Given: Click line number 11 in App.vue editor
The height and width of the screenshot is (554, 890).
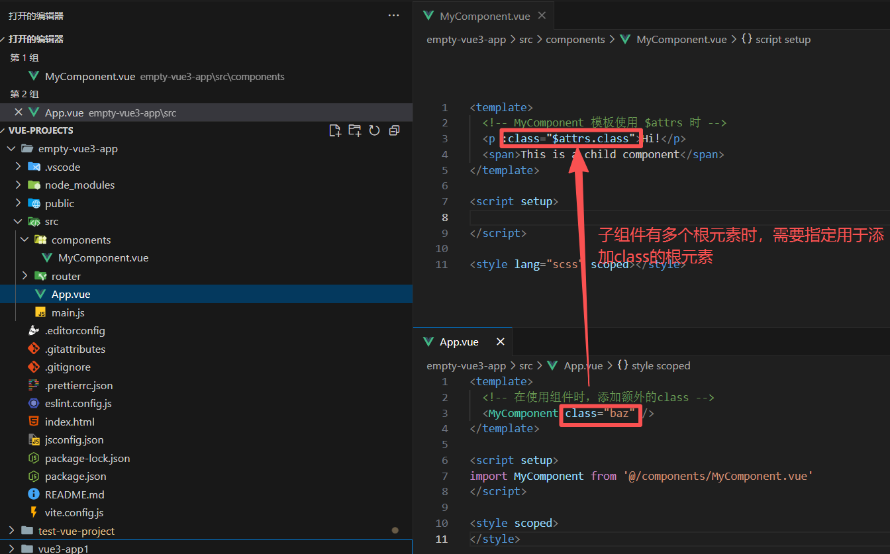Looking at the screenshot, I should pos(442,539).
